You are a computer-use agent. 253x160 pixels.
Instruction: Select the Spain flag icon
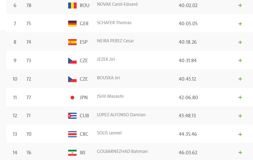pyautogui.click(x=72, y=42)
